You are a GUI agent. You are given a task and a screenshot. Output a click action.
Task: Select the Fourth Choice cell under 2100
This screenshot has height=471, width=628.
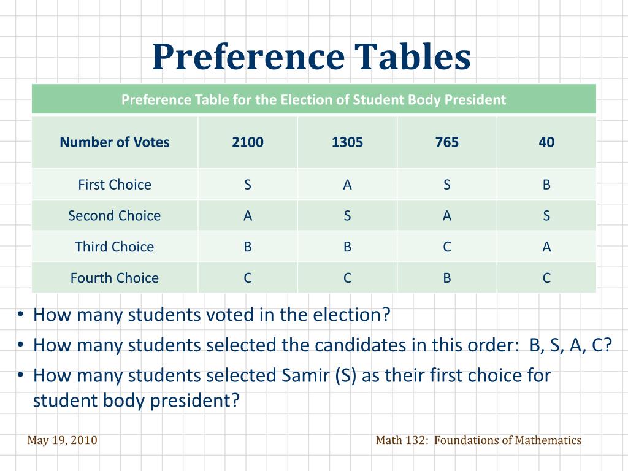[x=248, y=278]
